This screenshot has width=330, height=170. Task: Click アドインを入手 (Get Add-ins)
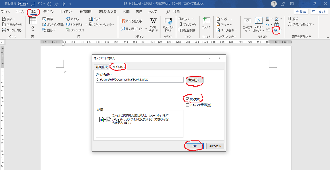(x=131, y=21)
